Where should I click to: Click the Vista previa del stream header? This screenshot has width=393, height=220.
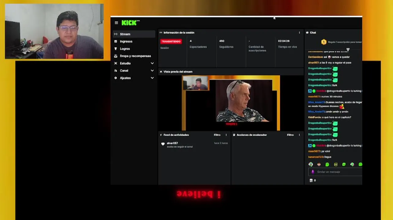click(x=178, y=72)
